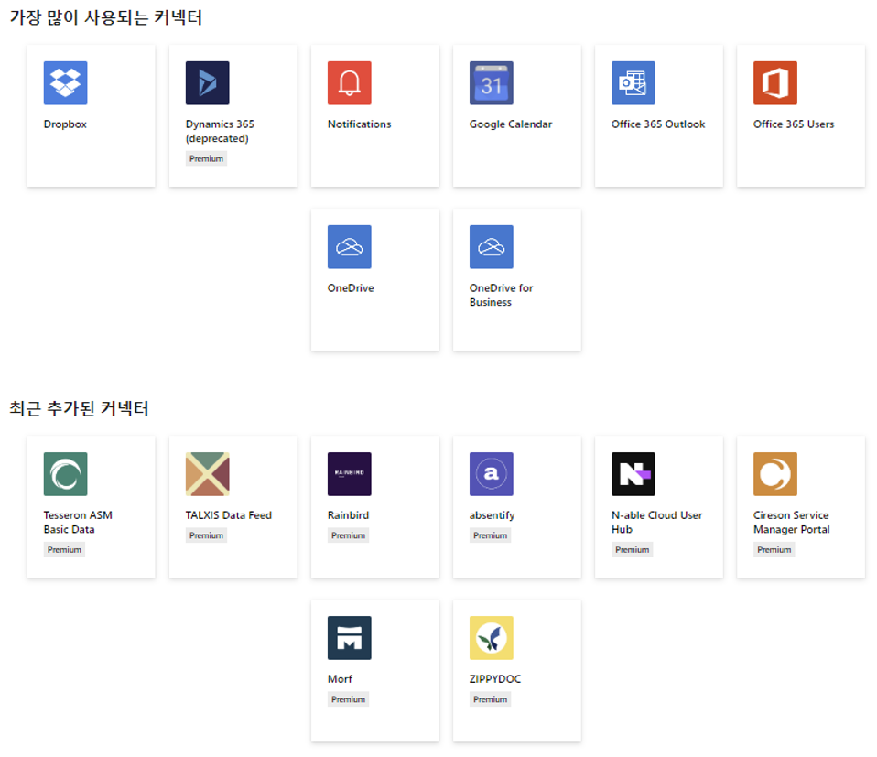Open the Cireson Service Manager Portal icon
Image resolution: width=877 pixels, height=757 pixels.
tap(775, 473)
